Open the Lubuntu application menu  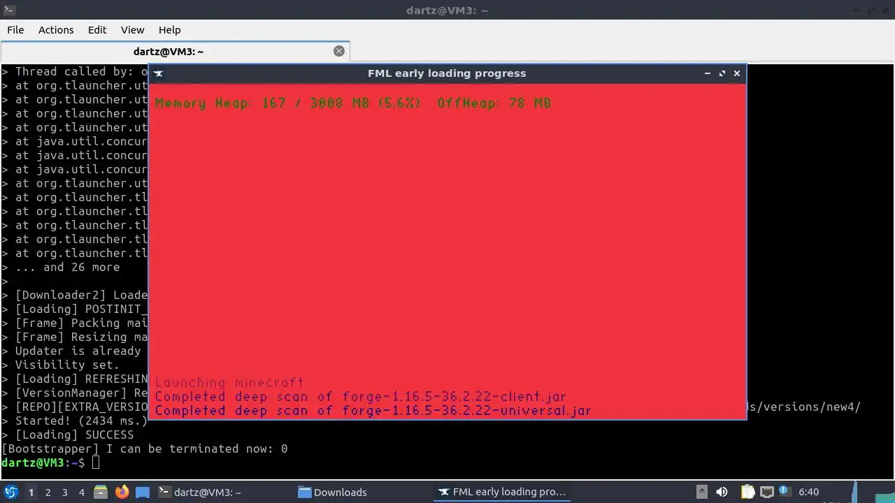pyautogui.click(x=10, y=492)
